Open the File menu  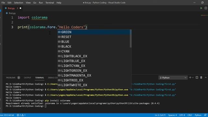3,3
